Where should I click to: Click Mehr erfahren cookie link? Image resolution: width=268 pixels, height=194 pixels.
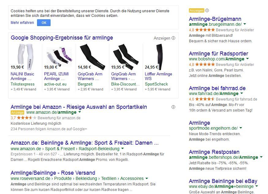[22, 23]
